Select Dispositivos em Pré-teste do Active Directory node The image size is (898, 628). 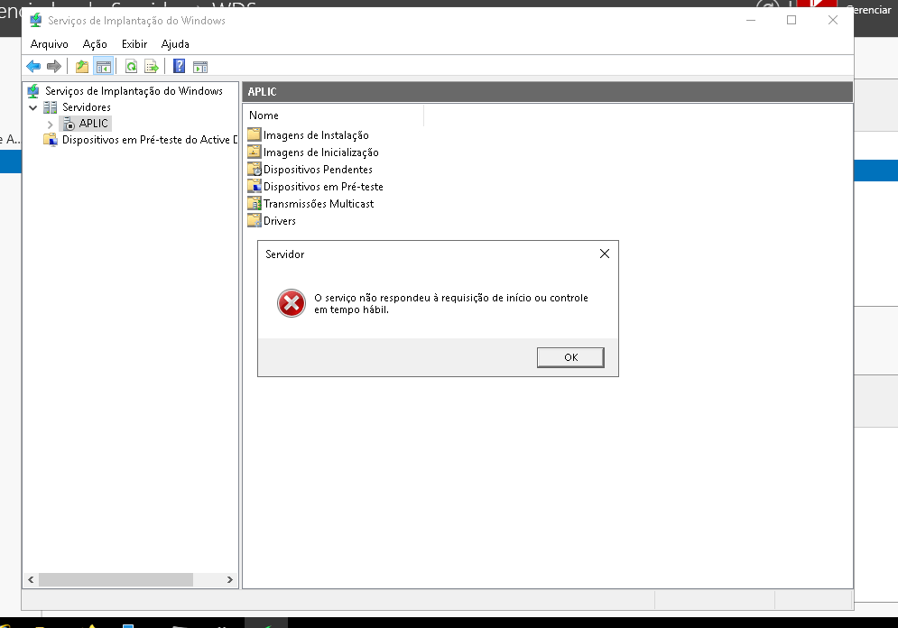[x=150, y=140]
